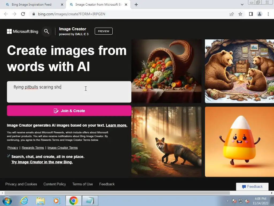Click 'Search, chat, and create' text
274x206 pixels.
48,157
